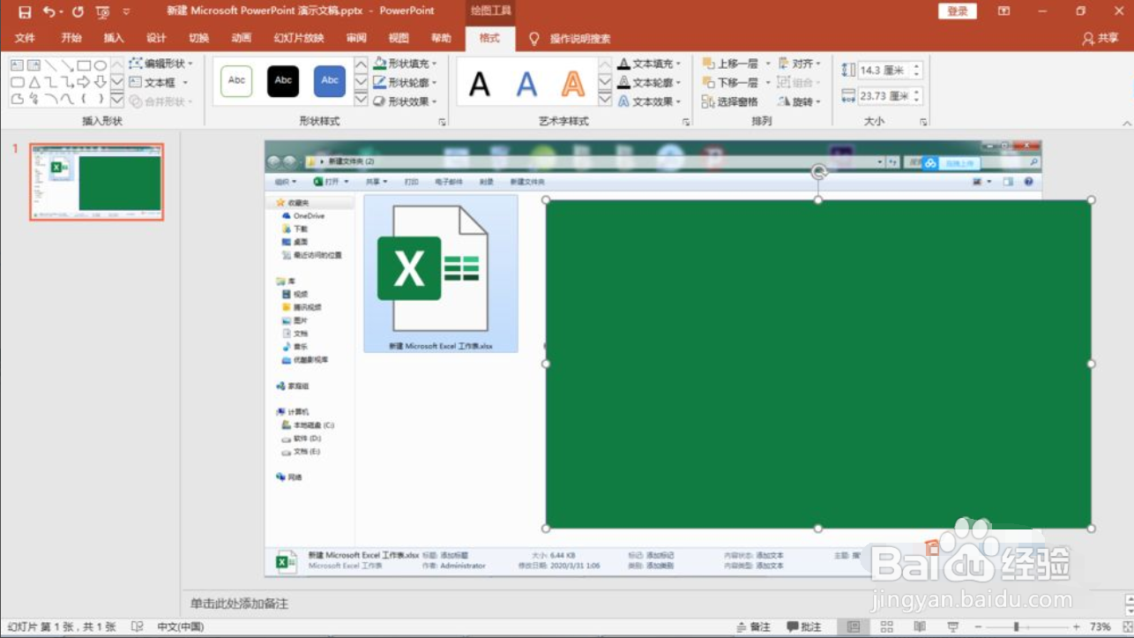The width and height of the screenshot is (1134, 638).
Task: Apply blue Abc shape style
Action: pos(330,80)
